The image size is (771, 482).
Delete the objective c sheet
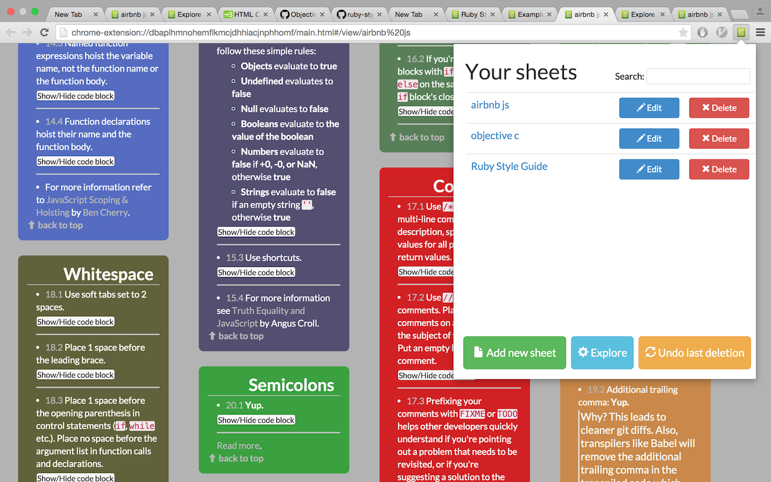point(719,139)
